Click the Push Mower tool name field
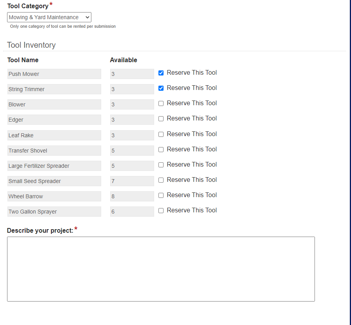The width and height of the screenshot is (351, 325). coord(54,74)
